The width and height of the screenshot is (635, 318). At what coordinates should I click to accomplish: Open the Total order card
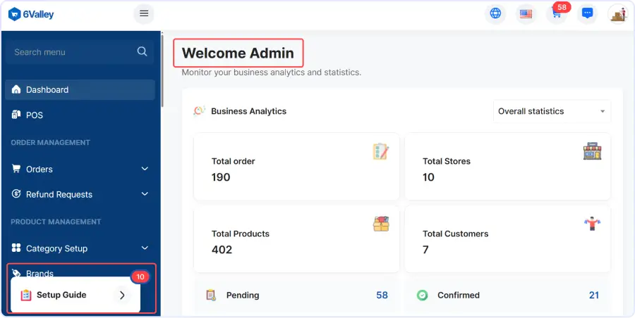click(296, 167)
